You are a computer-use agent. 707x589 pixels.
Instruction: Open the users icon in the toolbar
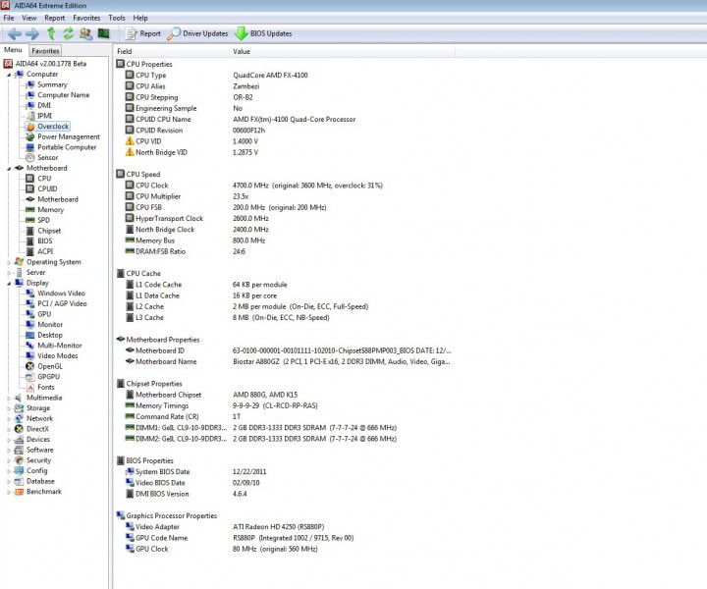point(85,33)
